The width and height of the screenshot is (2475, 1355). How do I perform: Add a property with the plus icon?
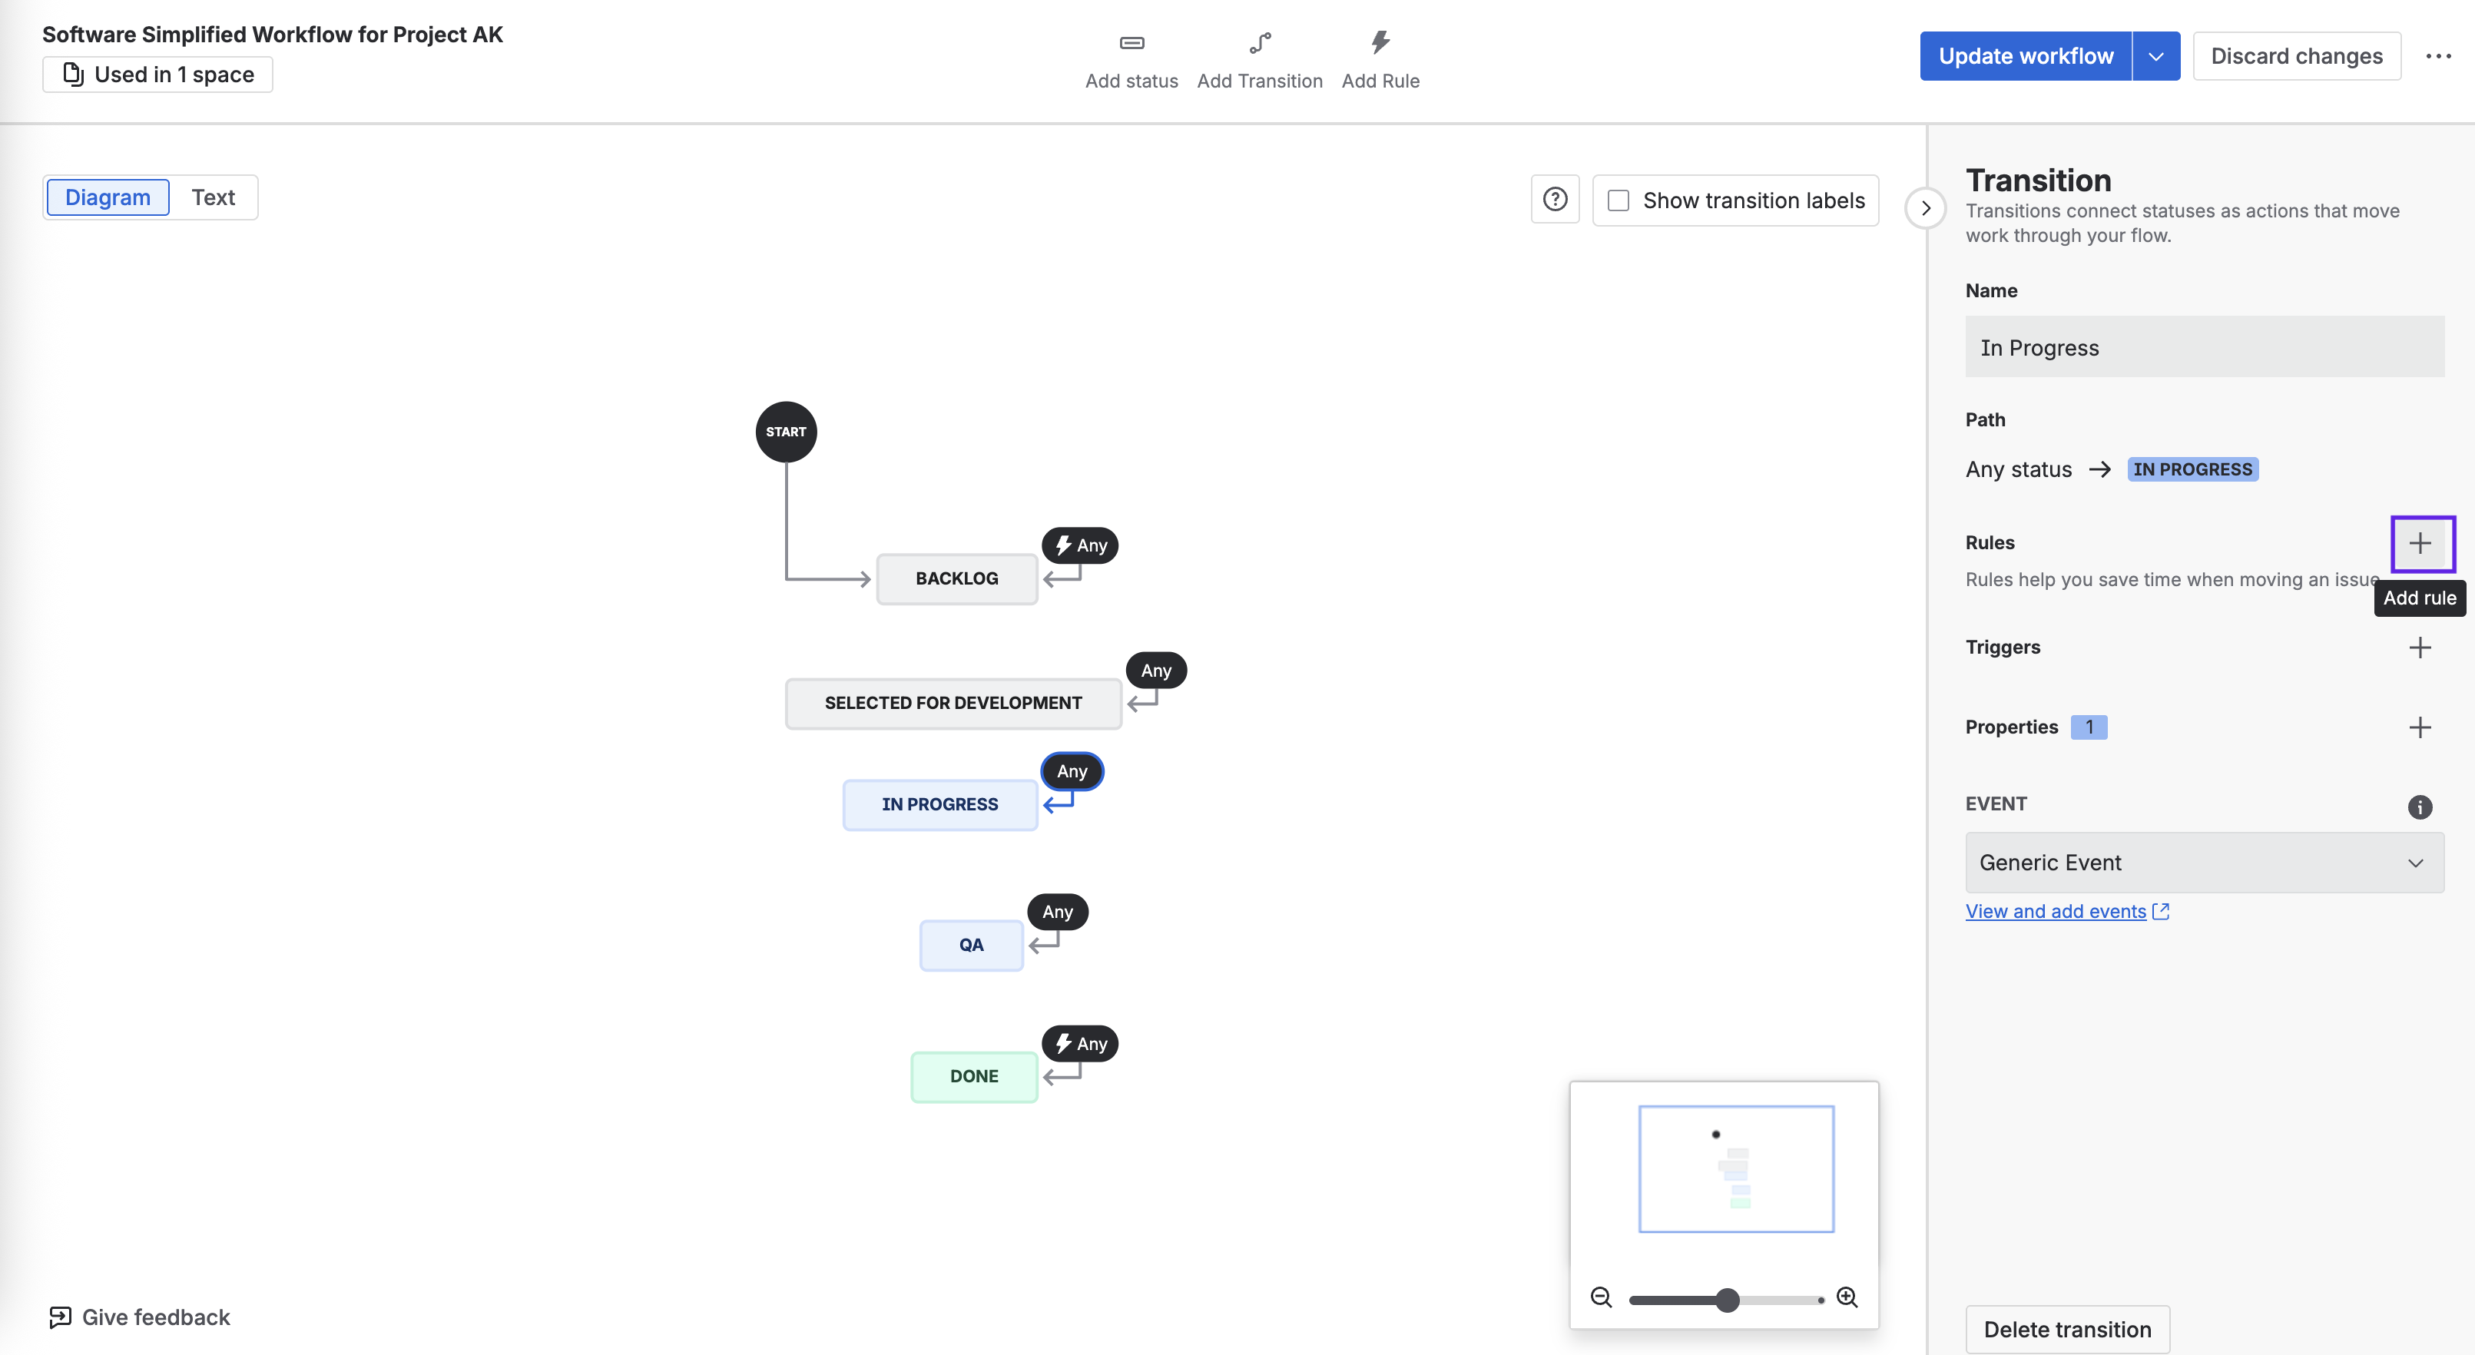point(2420,727)
